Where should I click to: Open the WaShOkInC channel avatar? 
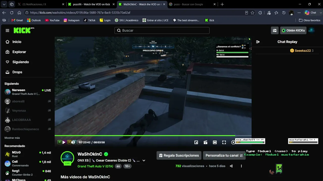pos(67,158)
